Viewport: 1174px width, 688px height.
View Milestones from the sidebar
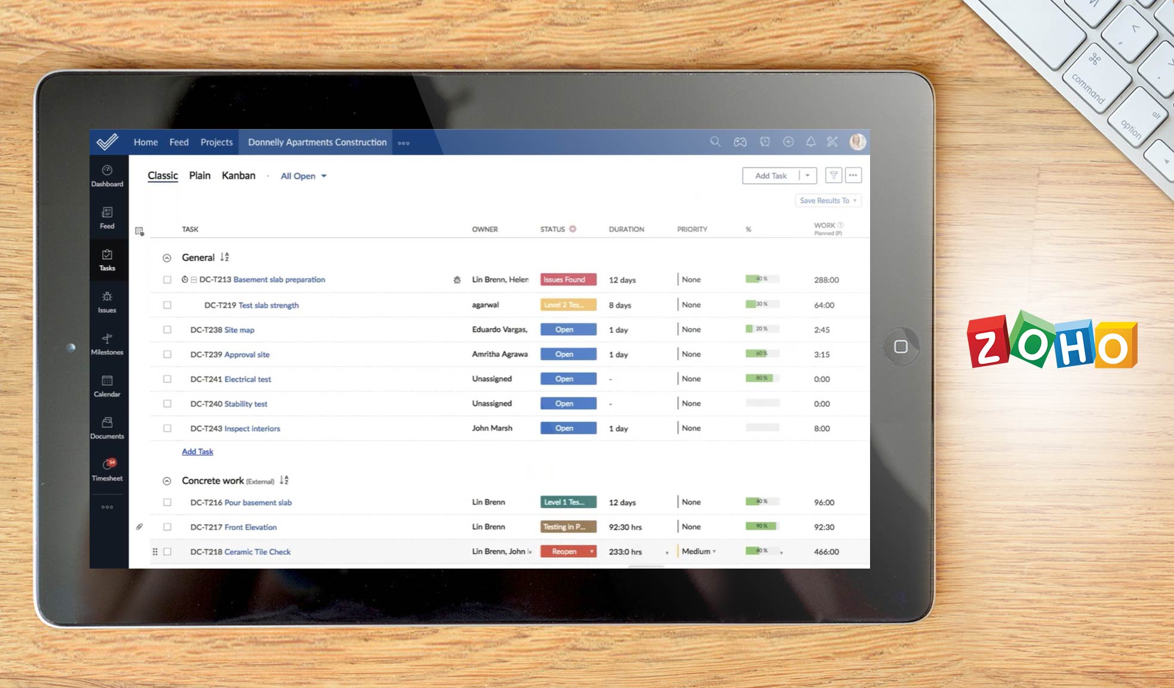107,345
